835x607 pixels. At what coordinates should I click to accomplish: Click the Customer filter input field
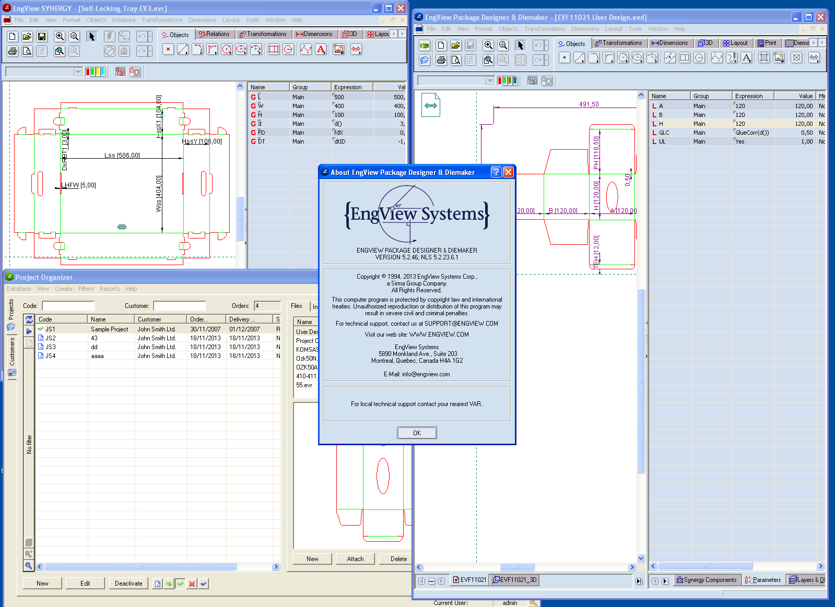pos(179,306)
